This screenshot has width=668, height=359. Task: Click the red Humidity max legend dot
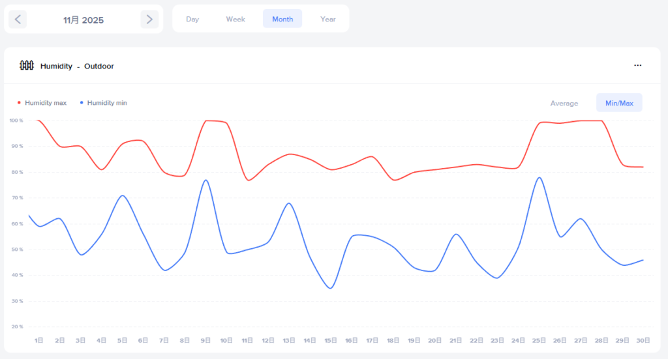tap(19, 103)
